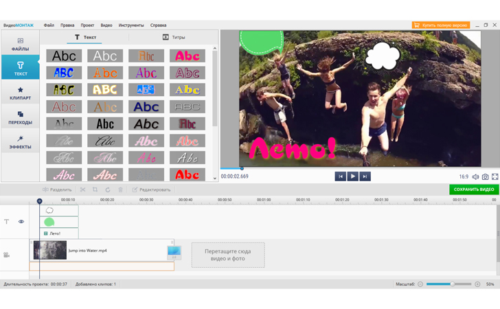Image resolution: width=500 pixels, height=309 pixels.
Task: Take a snapshot with the camera icon
Action: point(485,176)
